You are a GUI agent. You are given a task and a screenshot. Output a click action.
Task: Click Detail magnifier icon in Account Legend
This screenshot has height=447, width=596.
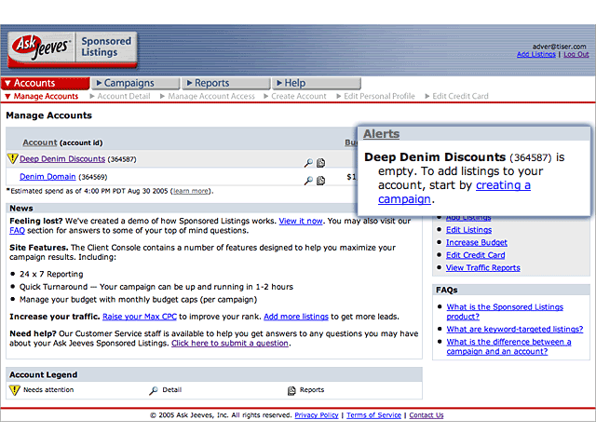pyautogui.click(x=153, y=390)
